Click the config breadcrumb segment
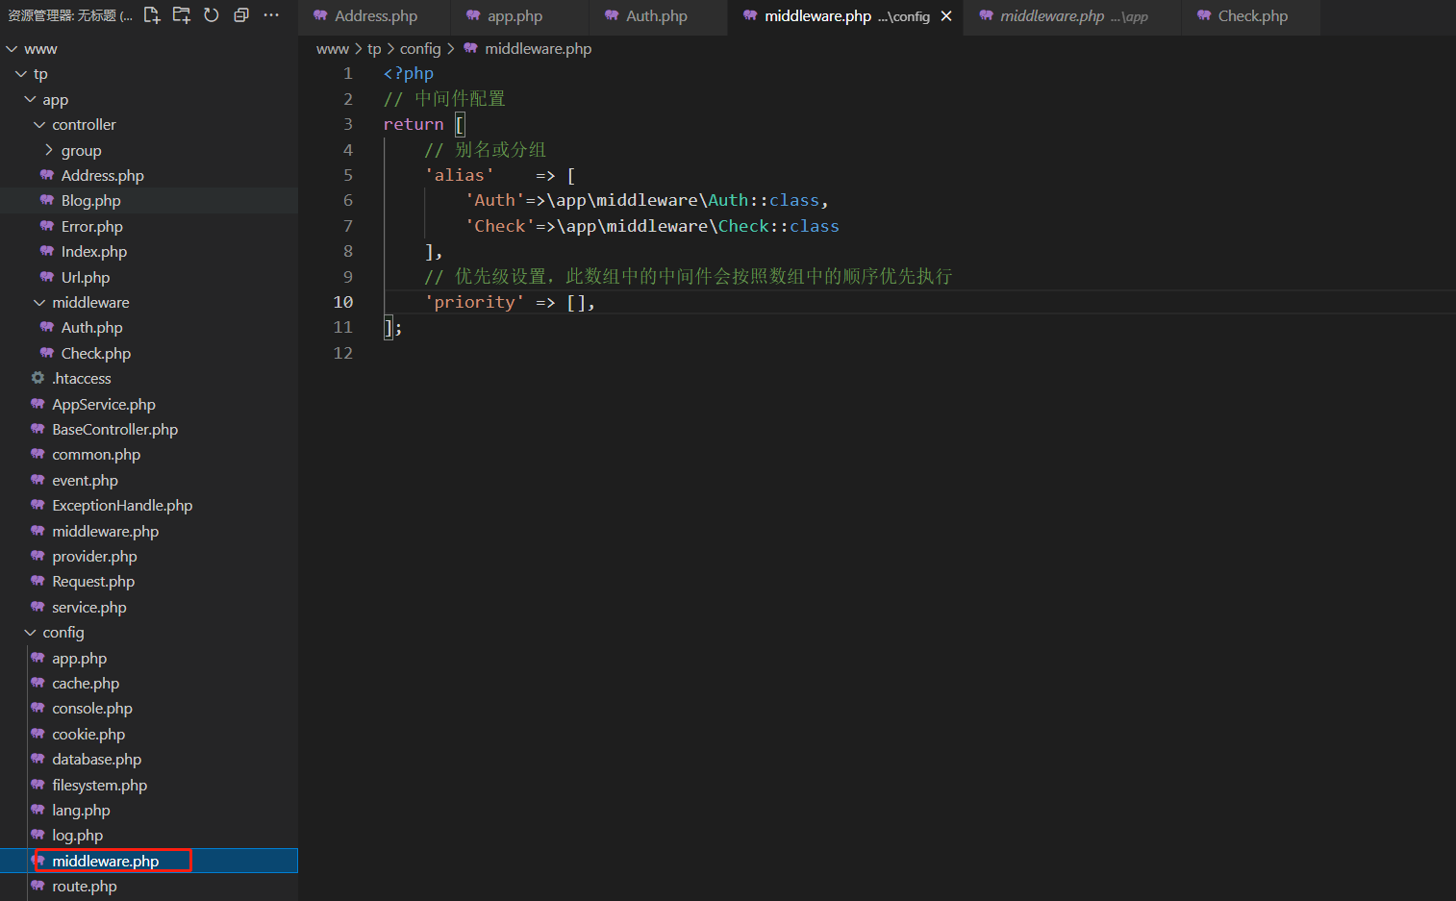The width and height of the screenshot is (1456, 901). coord(420,49)
